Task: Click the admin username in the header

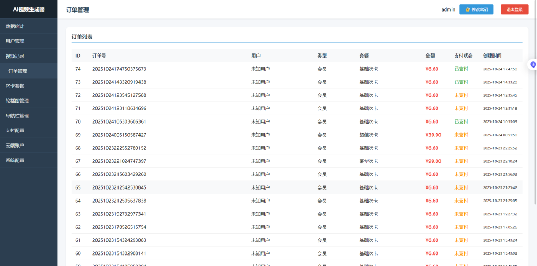Action: tap(448, 9)
